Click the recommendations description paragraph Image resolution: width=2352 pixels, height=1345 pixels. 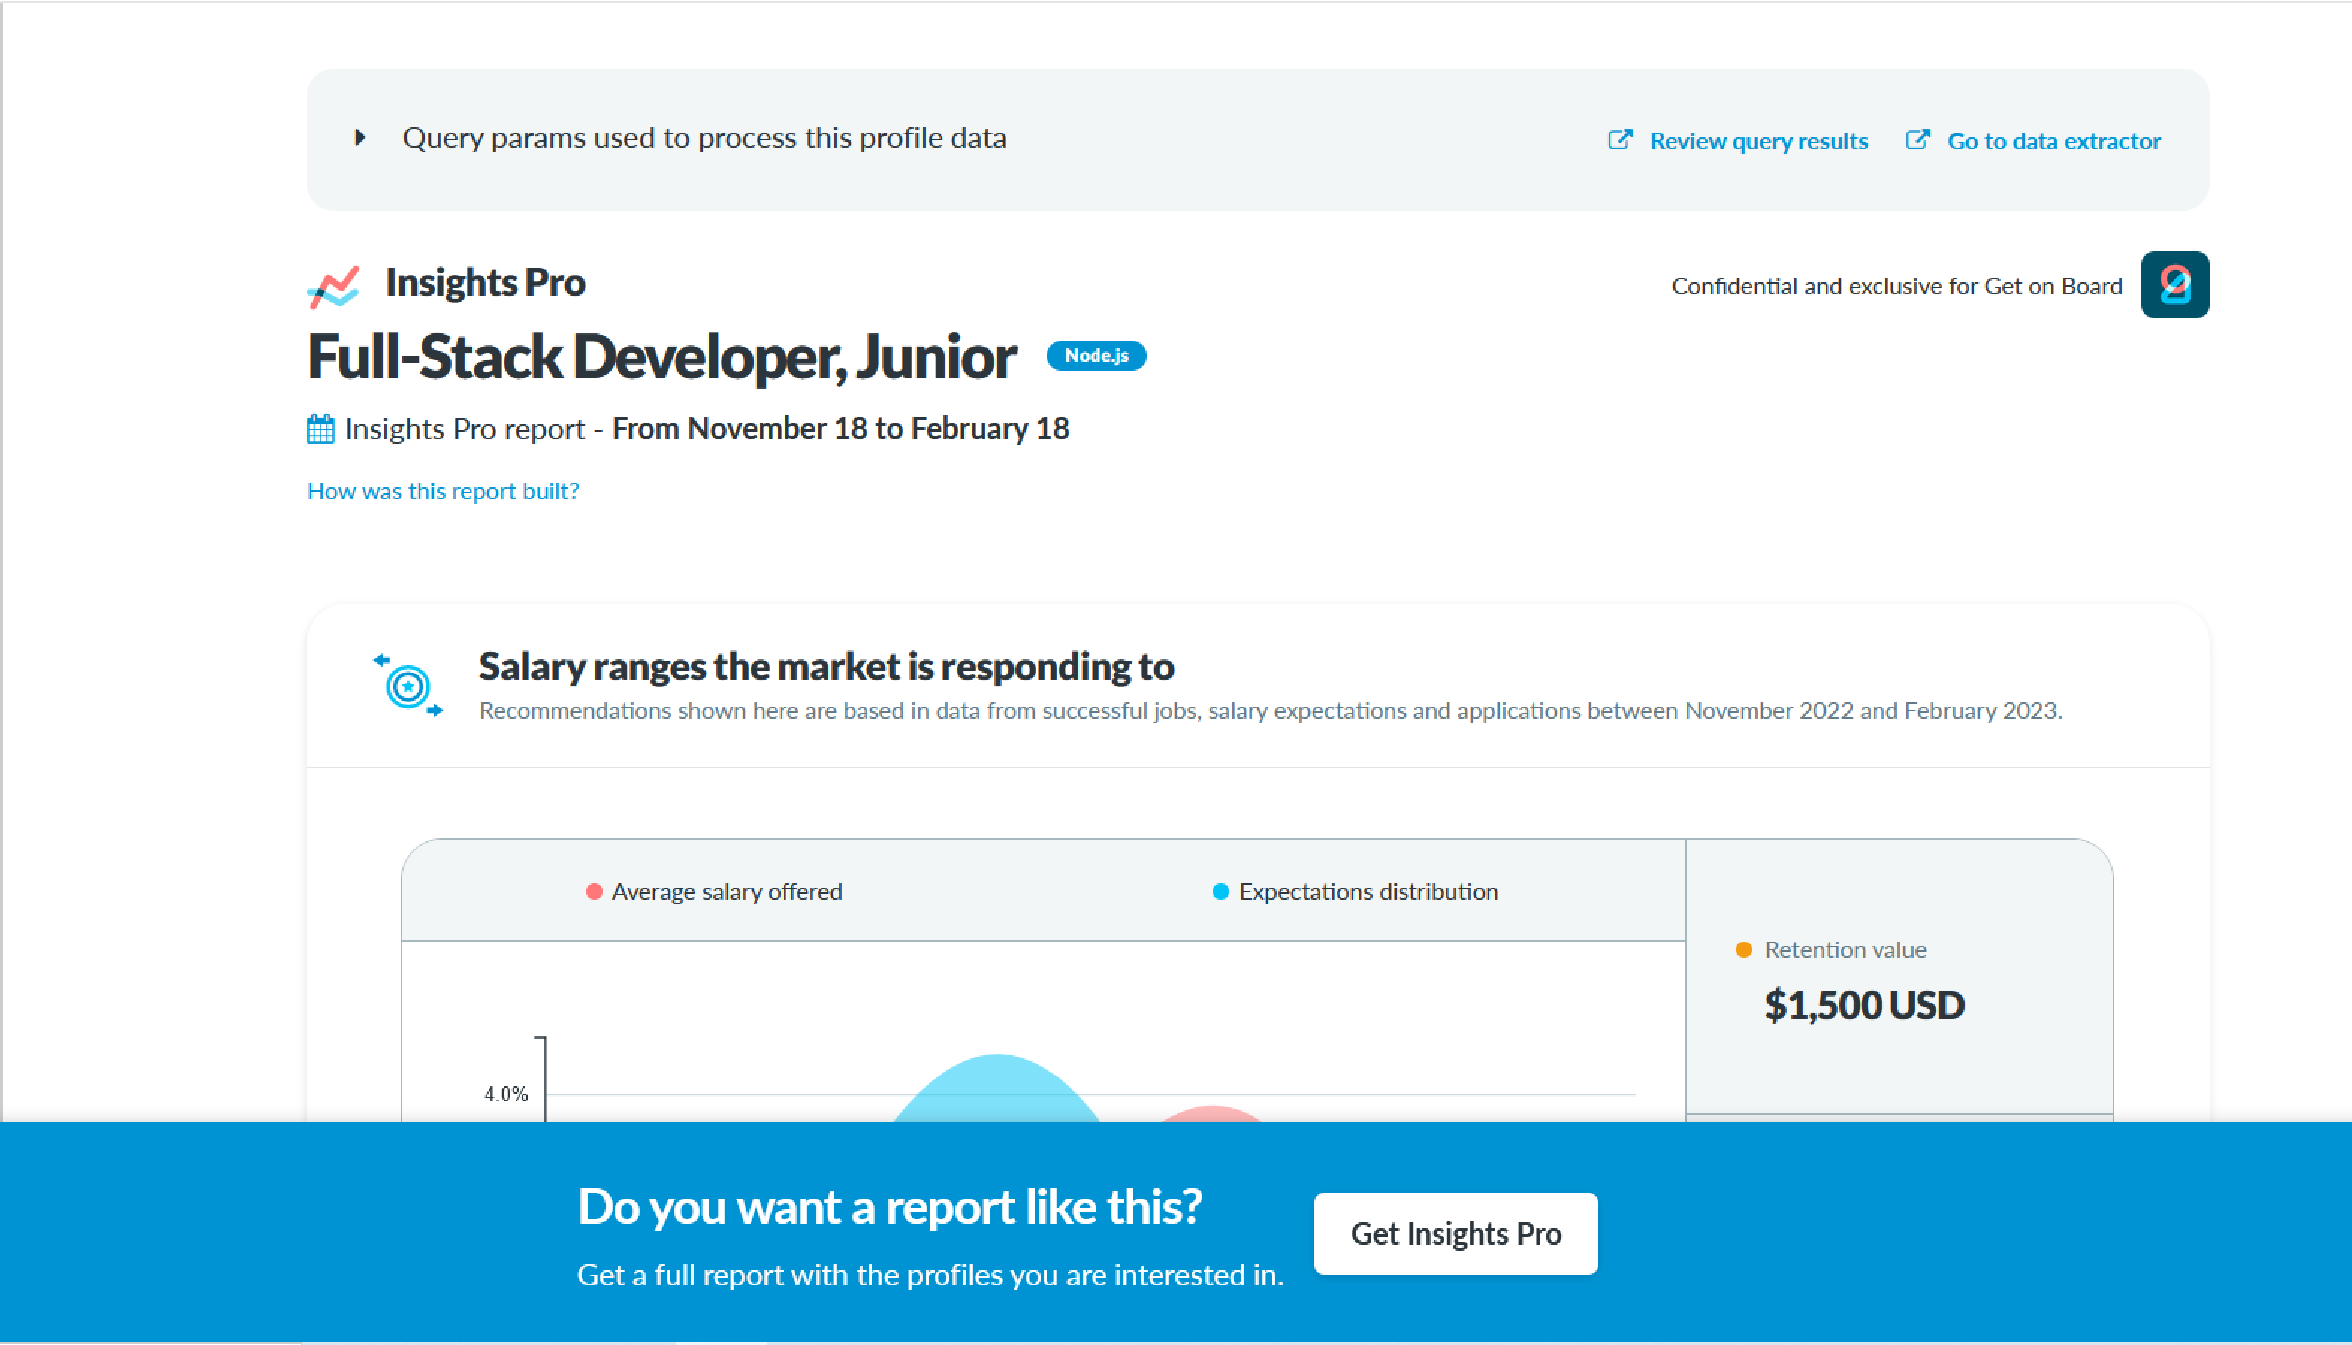pos(1271,711)
